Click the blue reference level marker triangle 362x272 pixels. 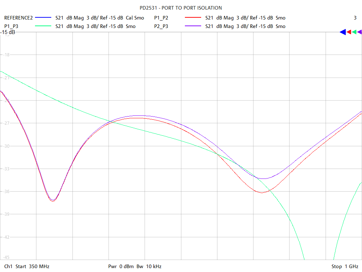tap(343, 32)
